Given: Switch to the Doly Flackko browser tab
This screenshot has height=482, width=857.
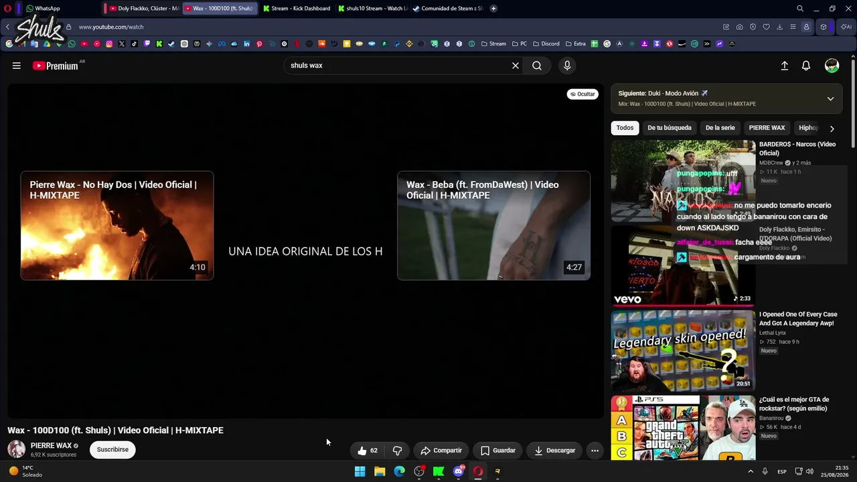Looking at the screenshot, I should point(143,9).
